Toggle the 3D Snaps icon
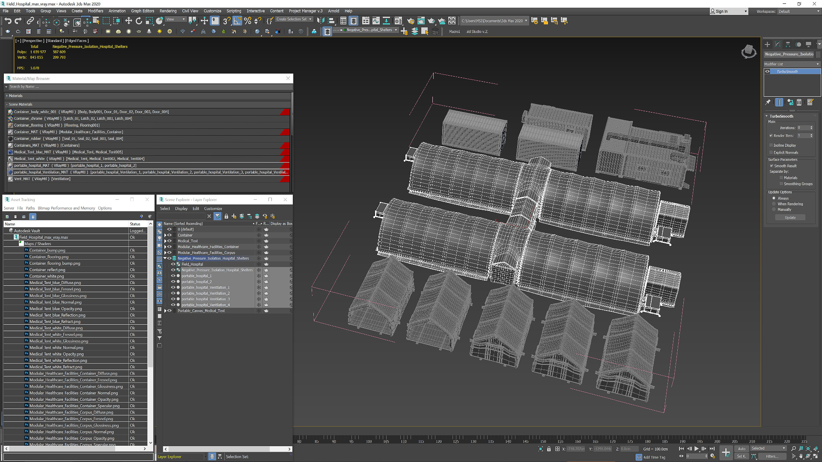 pos(227,21)
